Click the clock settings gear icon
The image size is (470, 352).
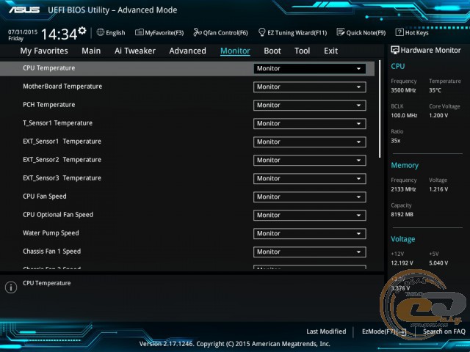pos(82,30)
